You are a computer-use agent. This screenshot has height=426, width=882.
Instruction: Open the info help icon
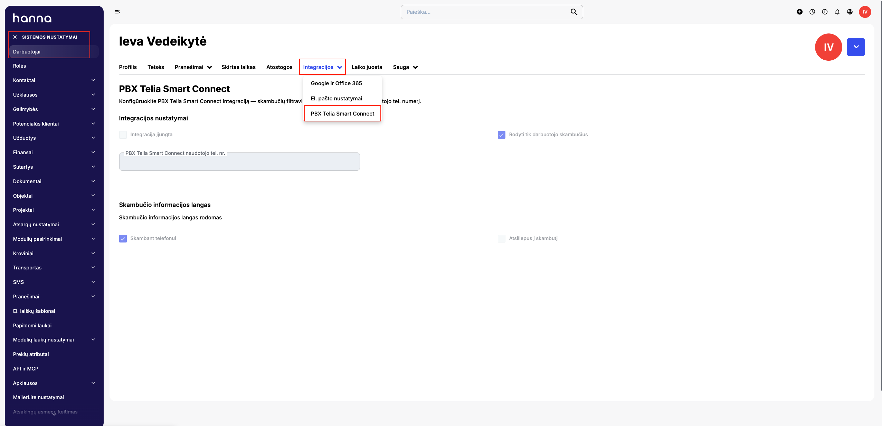[x=825, y=12]
